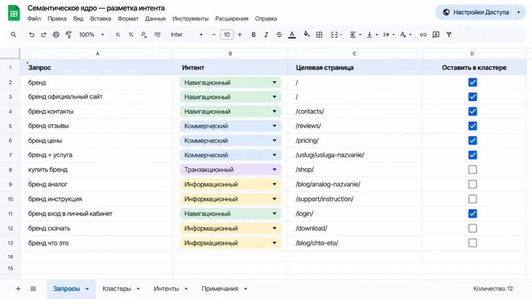The image size is (532, 299).
Task: Open text rotation options
Action: pos(405,35)
